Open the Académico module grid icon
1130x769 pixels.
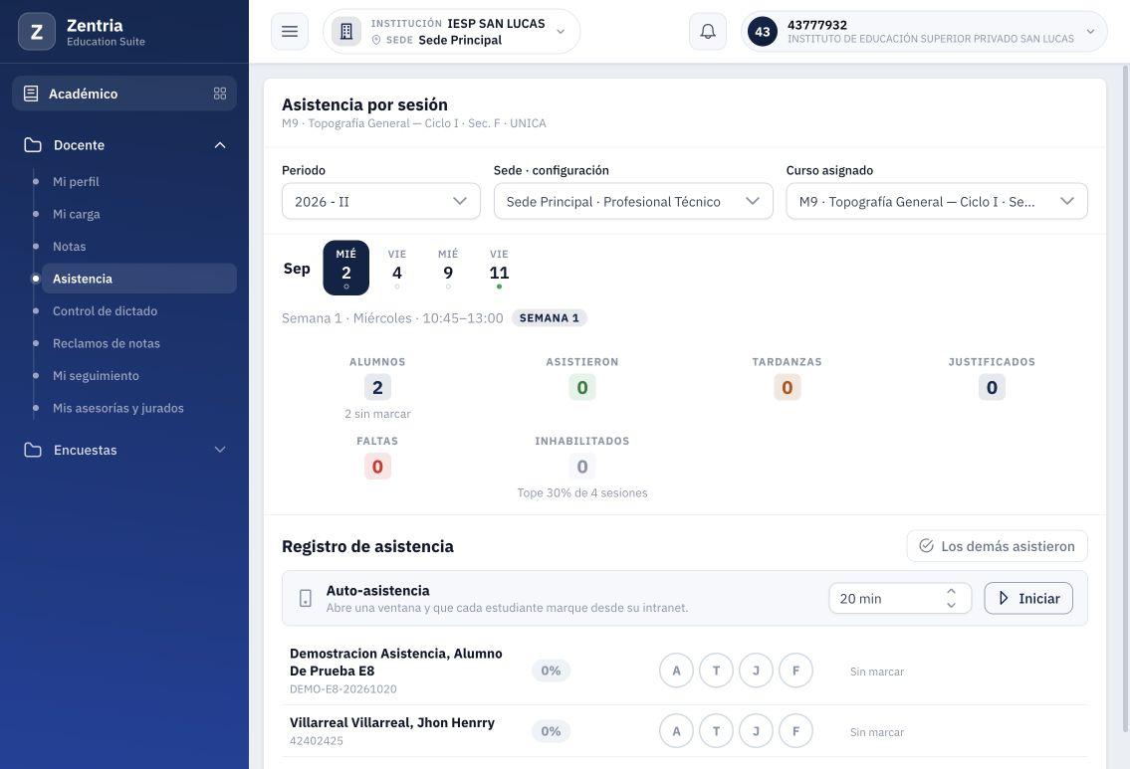[220, 94]
